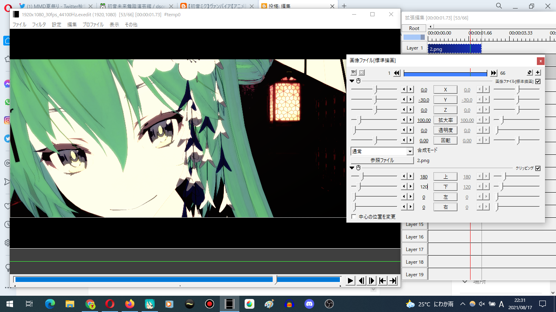Go to object start frame double-arrow
The image size is (556, 312).
pyautogui.click(x=397, y=73)
